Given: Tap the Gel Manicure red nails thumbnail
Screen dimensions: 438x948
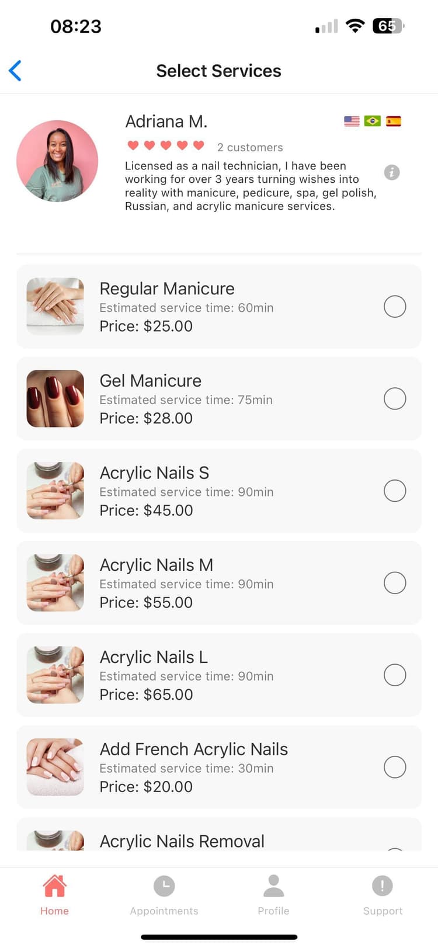Looking at the screenshot, I should pyautogui.click(x=55, y=398).
